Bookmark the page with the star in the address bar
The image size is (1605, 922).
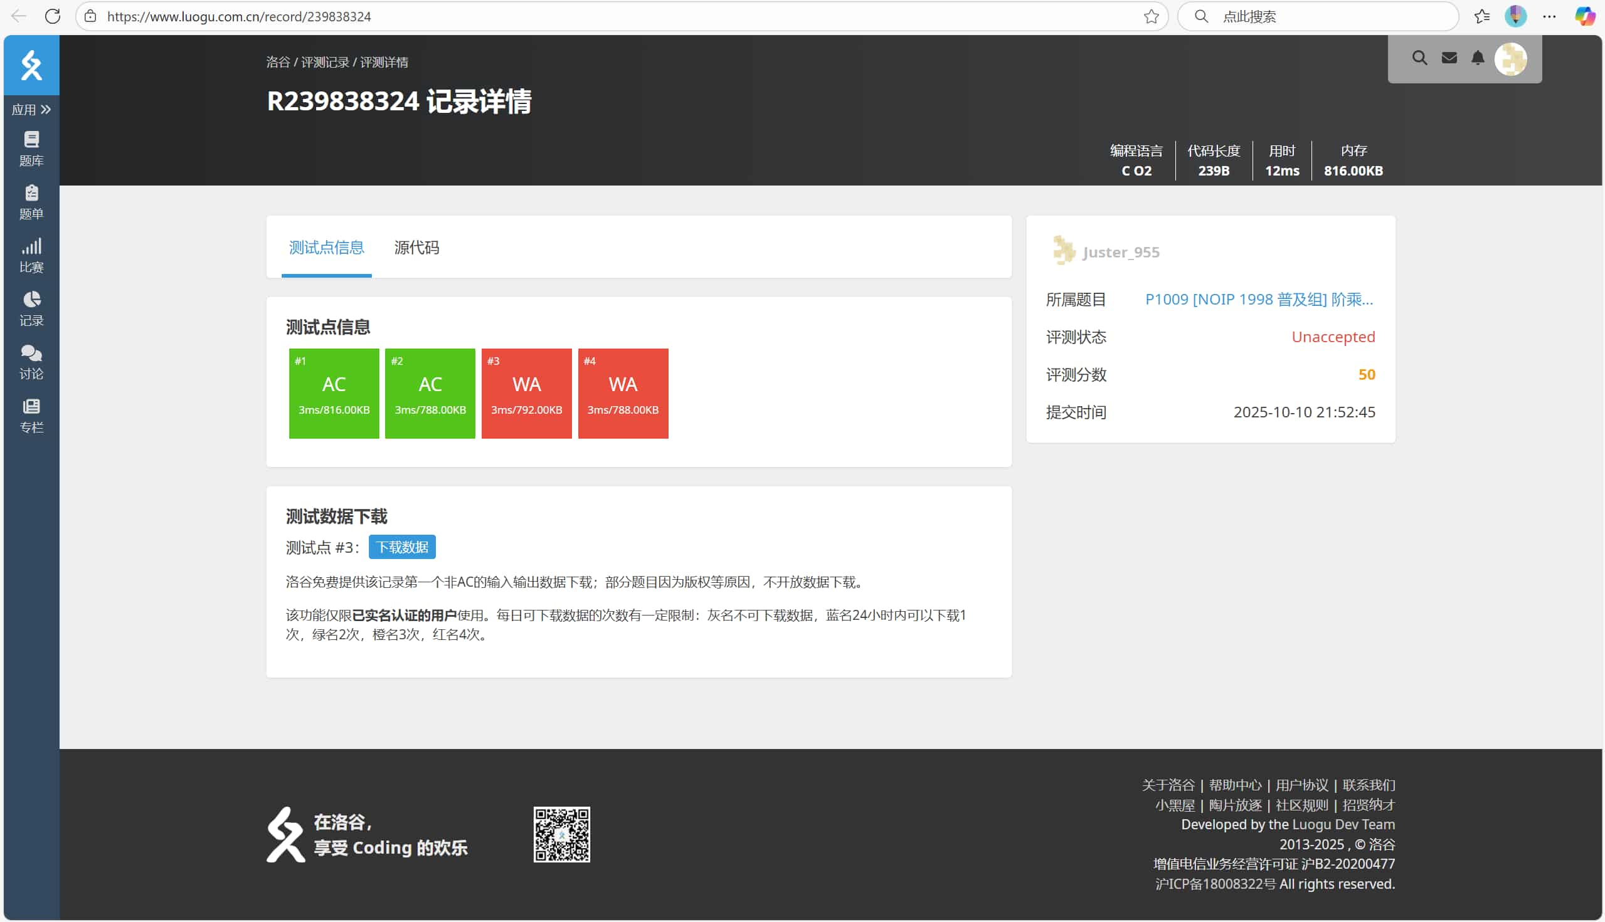click(1151, 16)
